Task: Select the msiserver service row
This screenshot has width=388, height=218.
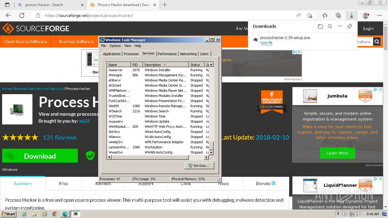Action: click(158, 70)
